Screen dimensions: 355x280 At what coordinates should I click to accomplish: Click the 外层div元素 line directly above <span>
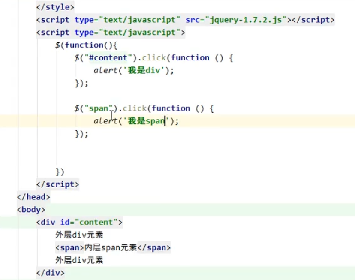[x=79, y=235]
